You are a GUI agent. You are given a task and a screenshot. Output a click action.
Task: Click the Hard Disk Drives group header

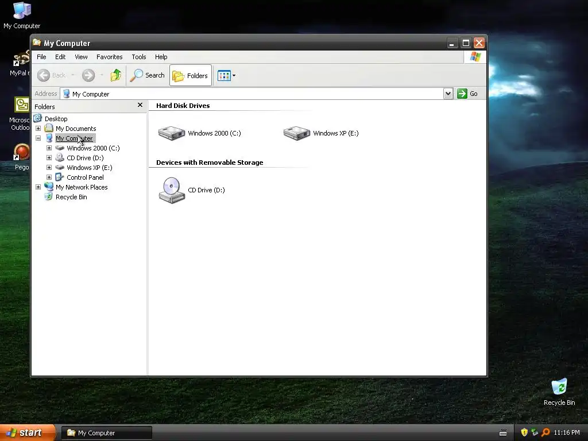(183, 106)
